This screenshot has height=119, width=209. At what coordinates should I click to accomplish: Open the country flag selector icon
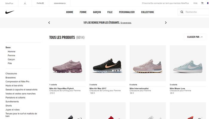tap(208, 3)
